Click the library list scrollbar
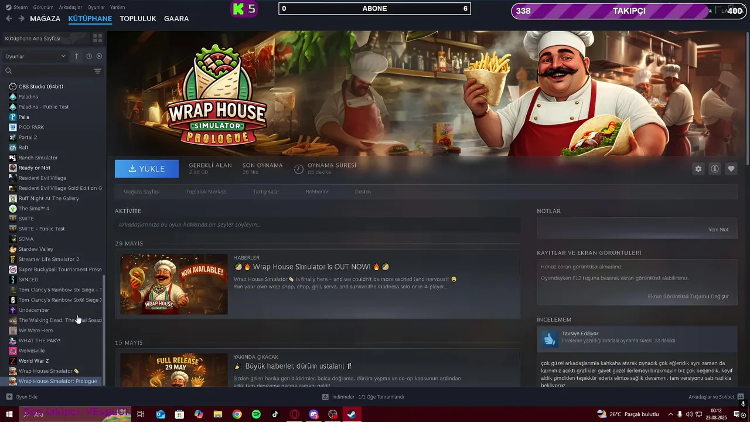 [x=104, y=331]
